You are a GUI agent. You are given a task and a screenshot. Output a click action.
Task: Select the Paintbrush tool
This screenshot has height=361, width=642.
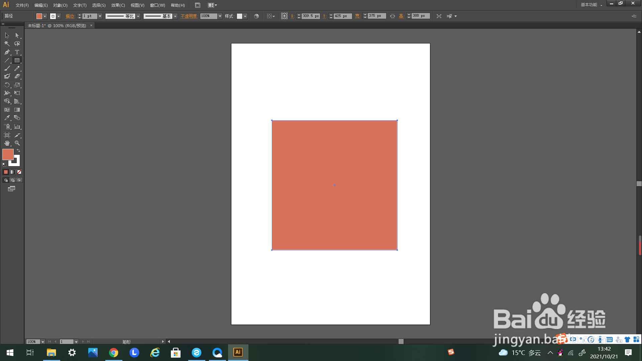coord(7,69)
